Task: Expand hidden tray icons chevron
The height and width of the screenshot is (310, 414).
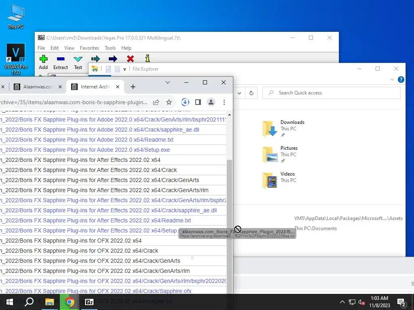Action: click(x=342, y=302)
